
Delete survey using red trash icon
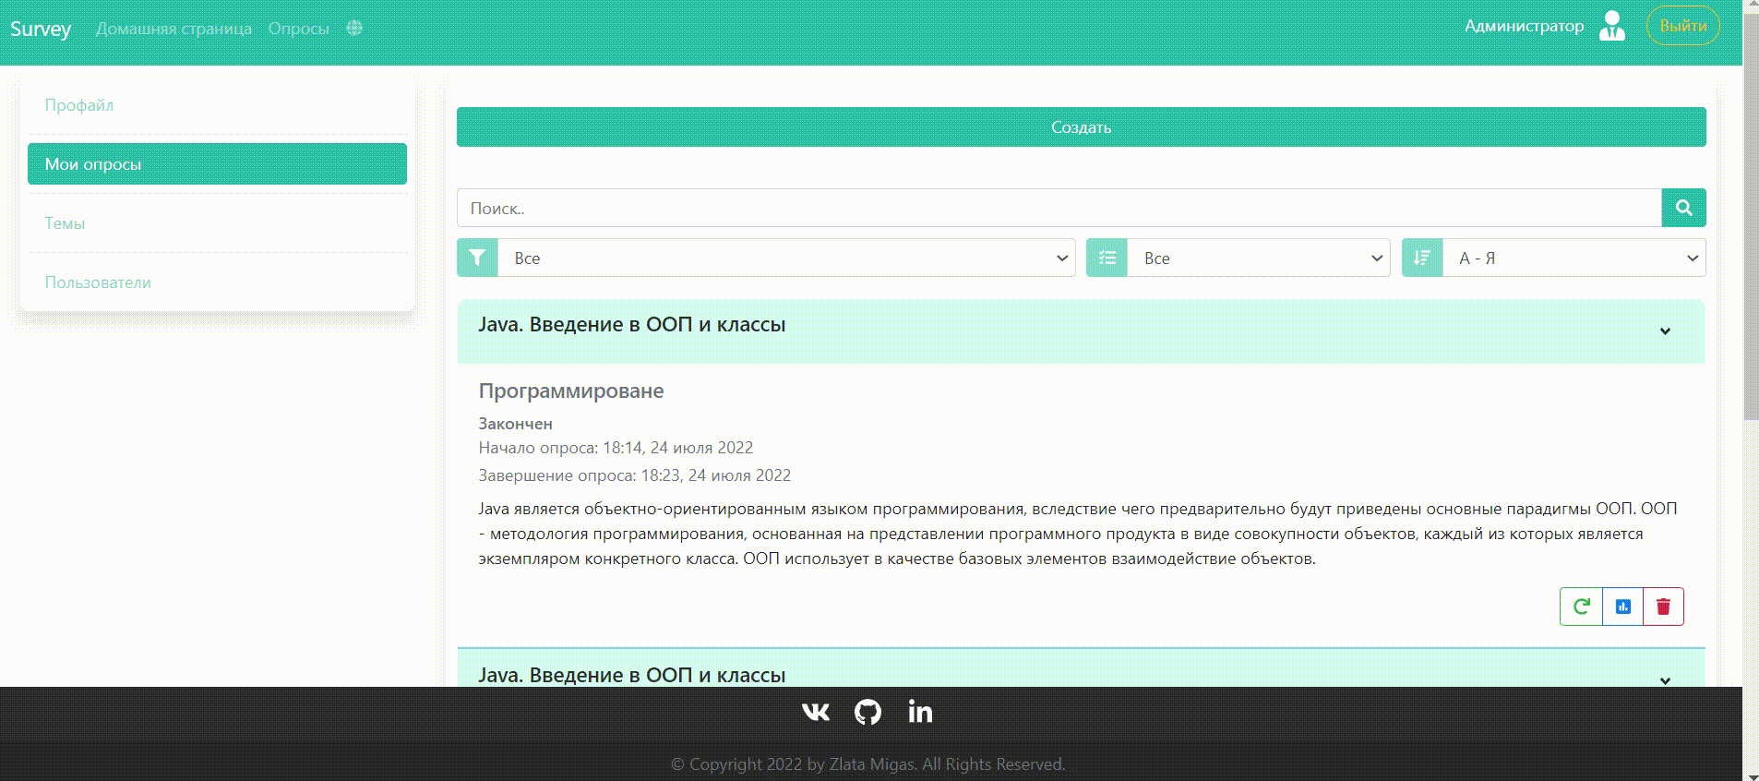tap(1663, 607)
